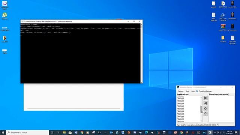This screenshot has width=240, height=135.
Task: Select the pcsx2.exe - Shortcut desktop icon
Action: click(x=223, y=16)
